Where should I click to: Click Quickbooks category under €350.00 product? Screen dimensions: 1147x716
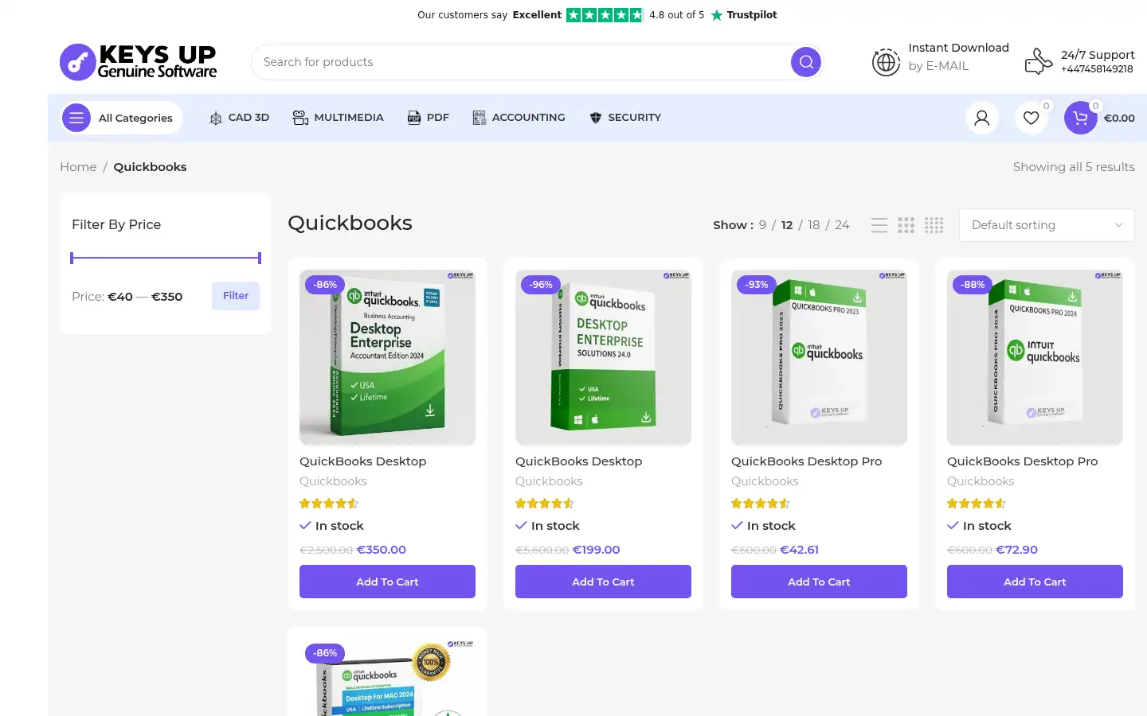[333, 481]
